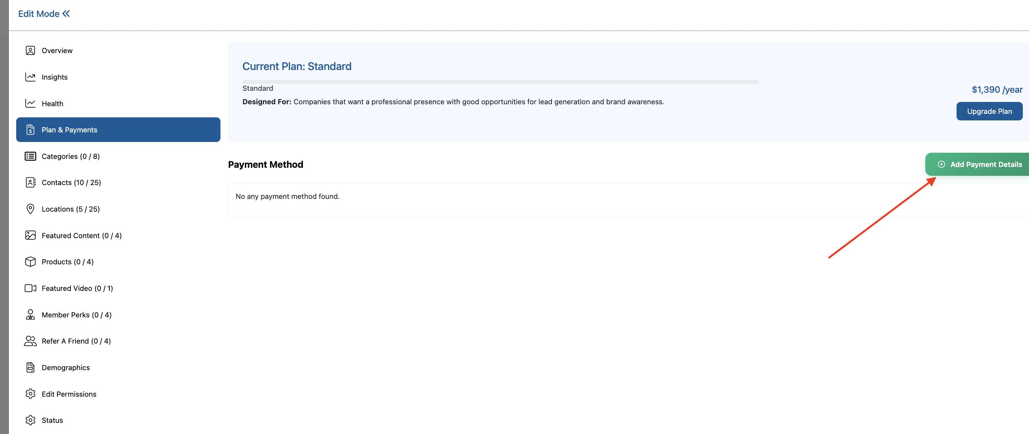The image size is (1029, 434).
Task: Click the Standard plan progress bar
Action: pyautogui.click(x=500, y=82)
